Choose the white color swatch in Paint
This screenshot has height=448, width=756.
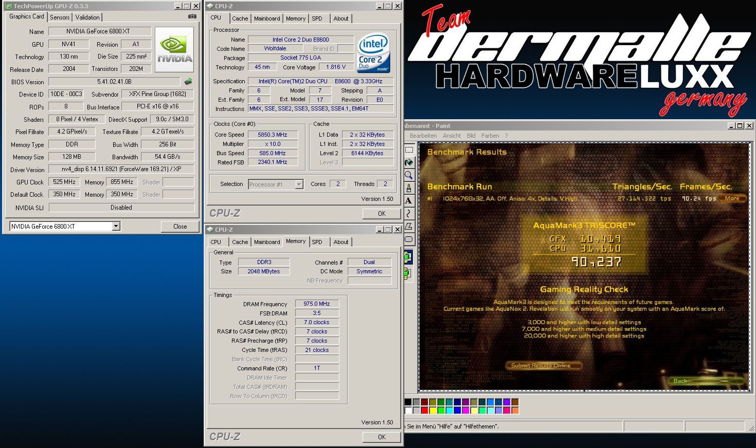[408, 410]
